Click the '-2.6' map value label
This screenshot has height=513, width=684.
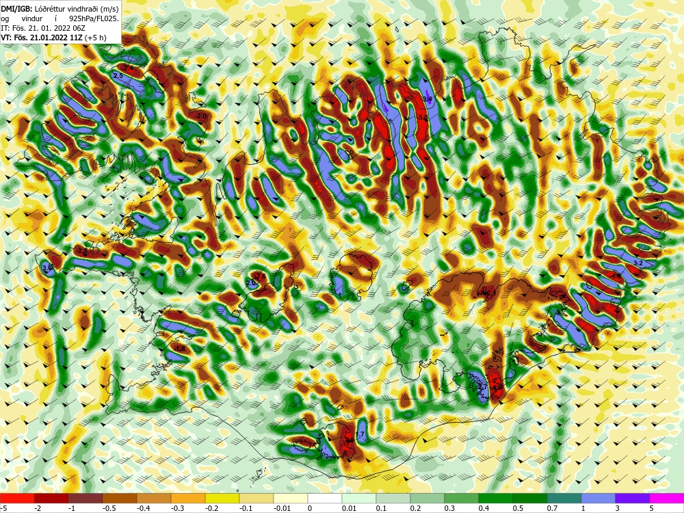click(261, 276)
